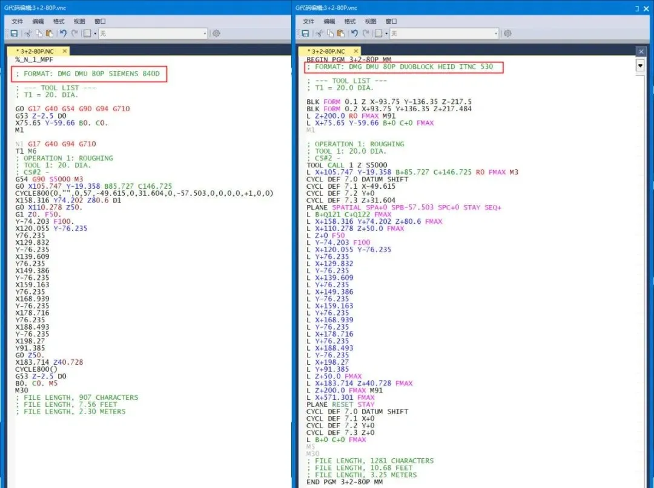Open 格式 menu in the iTNC 530 window
Image resolution: width=654 pixels, height=488 pixels.
[350, 21]
